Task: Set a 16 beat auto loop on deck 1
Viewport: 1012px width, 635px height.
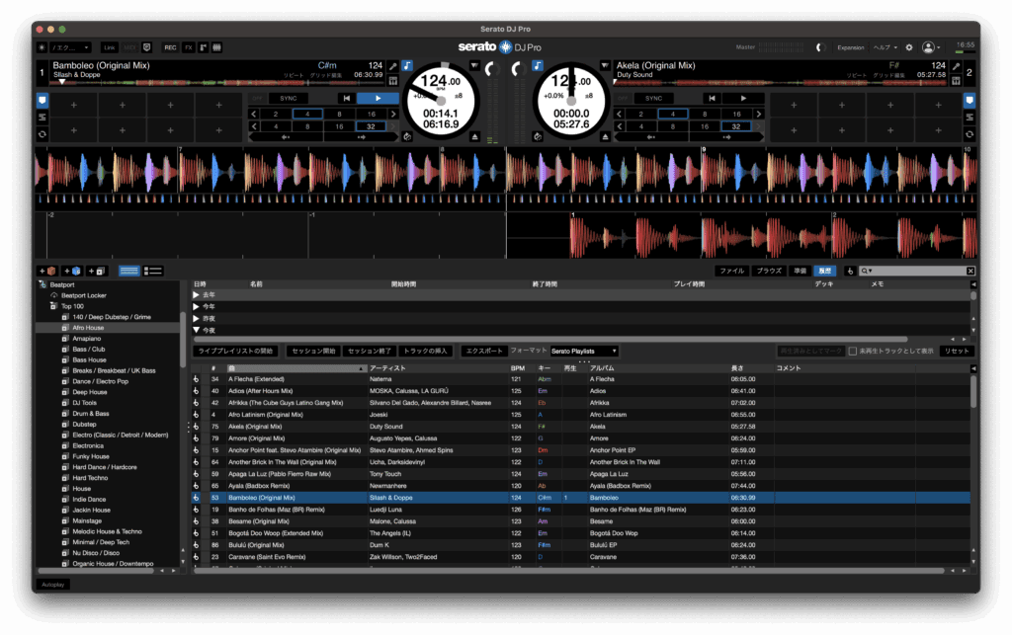Action: click(372, 115)
